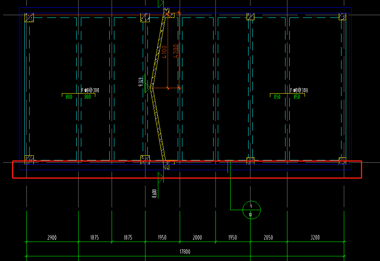Viewport: 380px width, 261px height.
Task: Click the red highlight rectangle's right edge
Action: pyautogui.click(x=361, y=170)
